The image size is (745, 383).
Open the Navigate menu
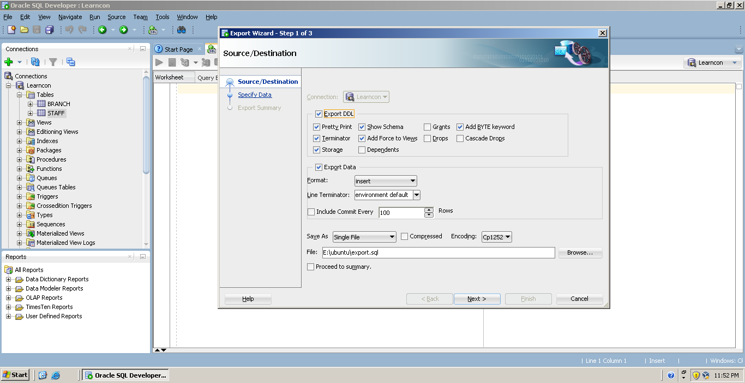70,17
